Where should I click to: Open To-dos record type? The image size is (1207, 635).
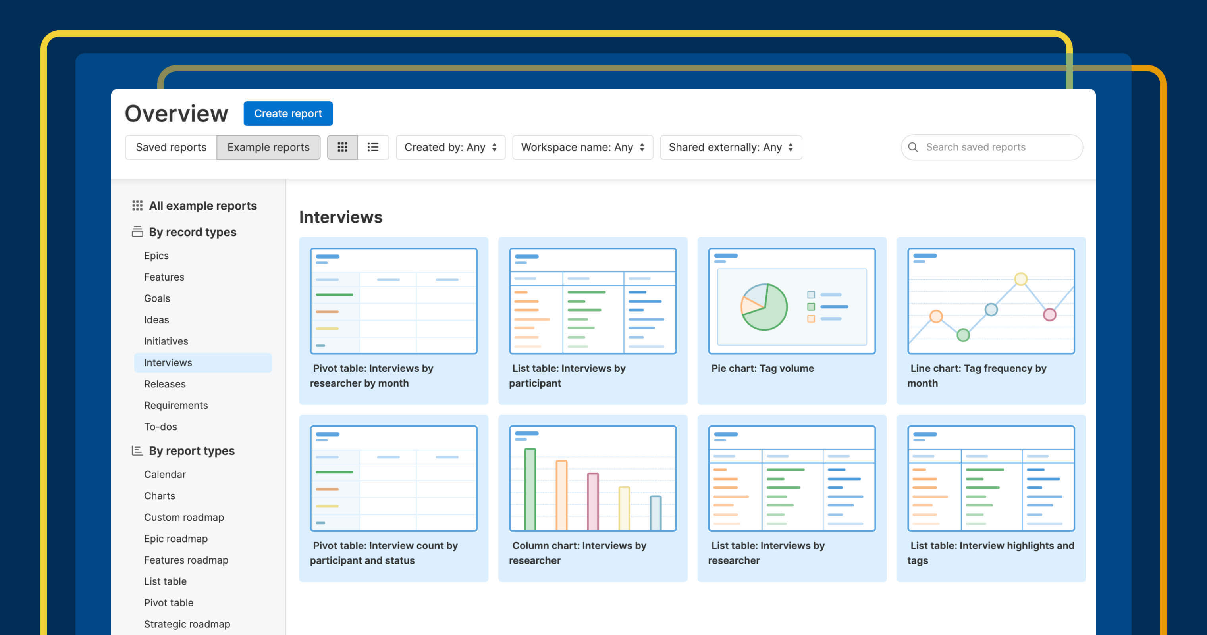(160, 427)
